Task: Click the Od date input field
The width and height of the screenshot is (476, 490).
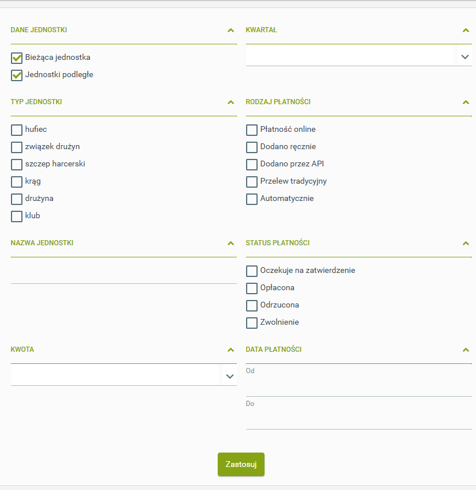Action: click(x=358, y=387)
